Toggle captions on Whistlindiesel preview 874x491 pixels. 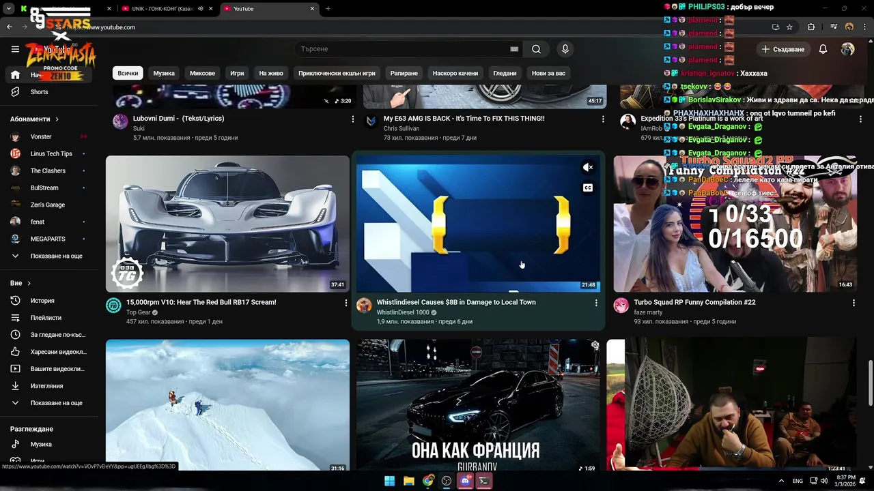[588, 188]
